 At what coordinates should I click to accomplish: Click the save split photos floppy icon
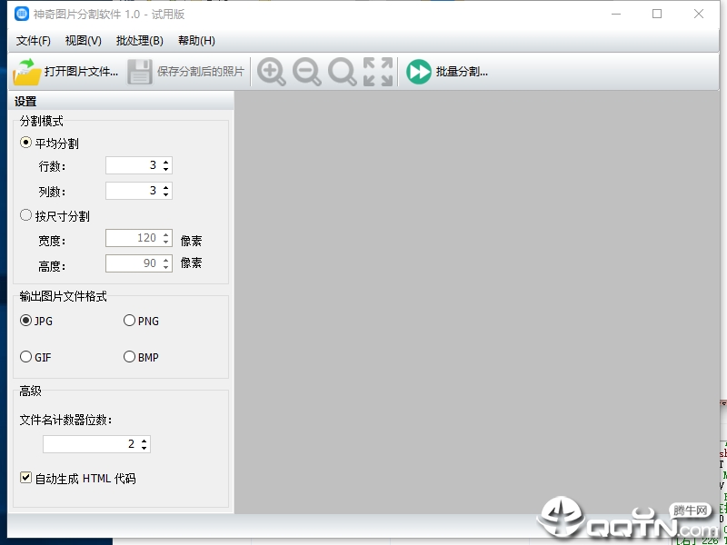140,72
